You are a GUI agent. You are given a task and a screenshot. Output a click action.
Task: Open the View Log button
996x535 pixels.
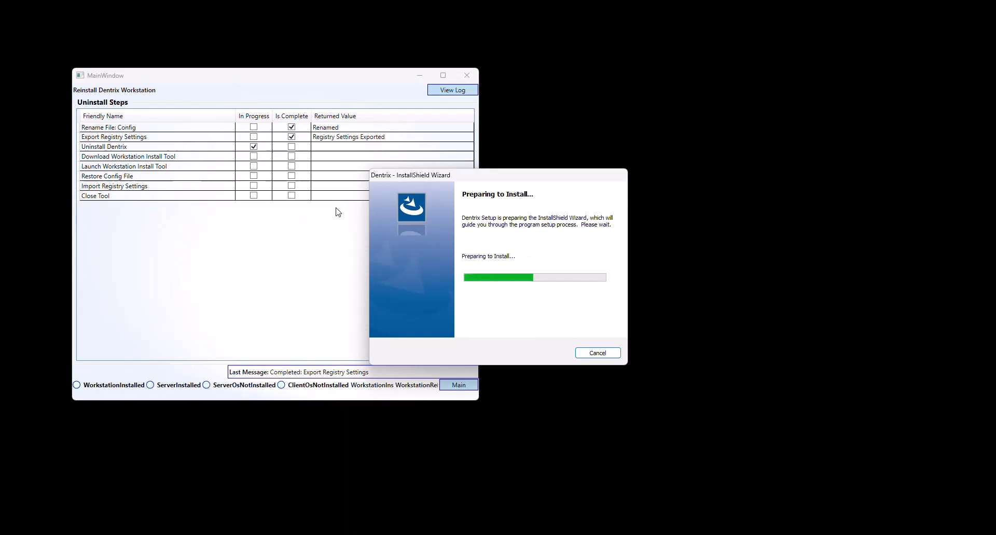452,90
